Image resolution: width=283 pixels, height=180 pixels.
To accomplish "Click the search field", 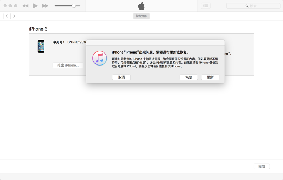I will click(x=253, y=6).
